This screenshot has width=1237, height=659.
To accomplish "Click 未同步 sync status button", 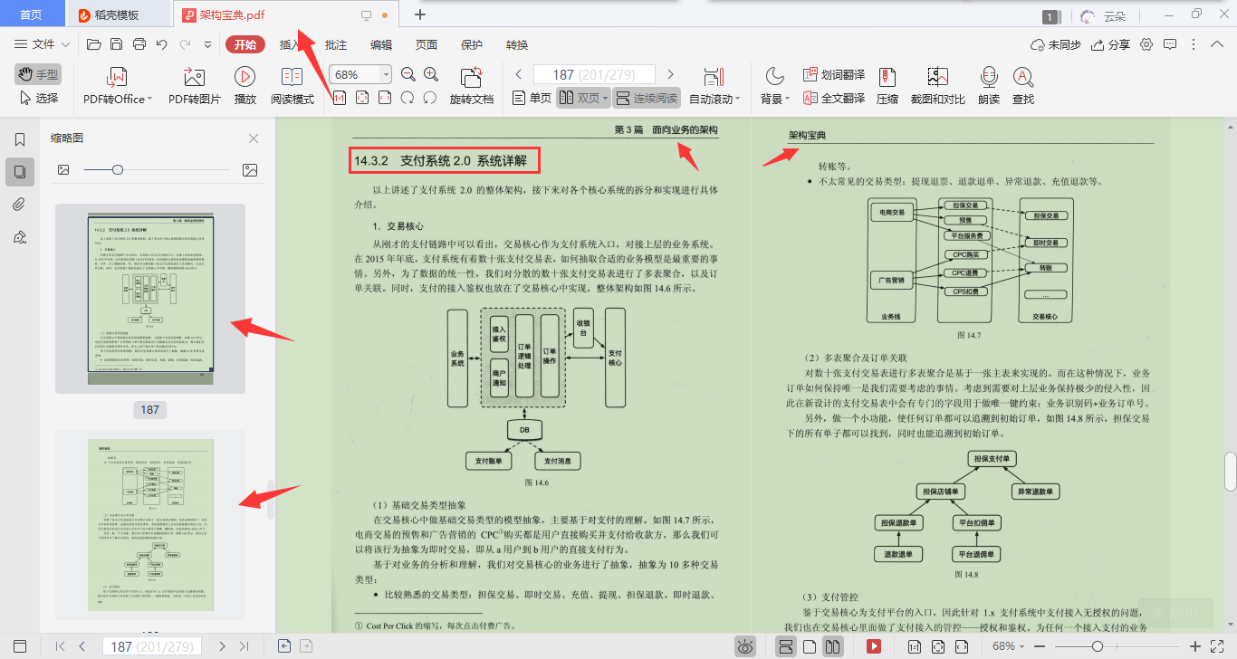I will click(x=1055, y=44).
